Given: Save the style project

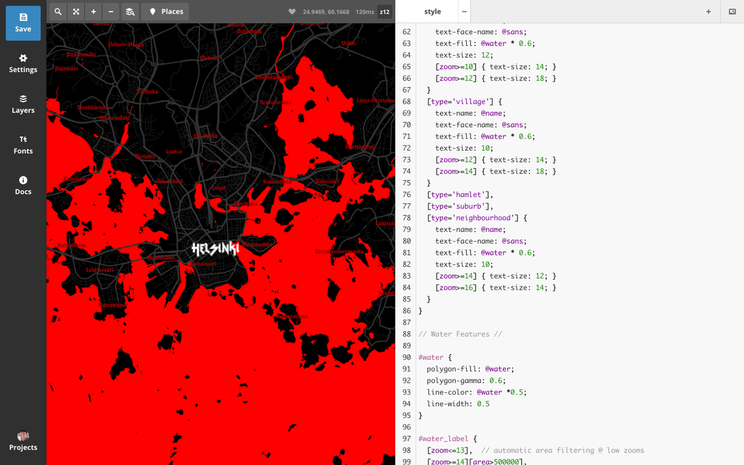Looking at the screenshot, I should (x=23, y=23).
